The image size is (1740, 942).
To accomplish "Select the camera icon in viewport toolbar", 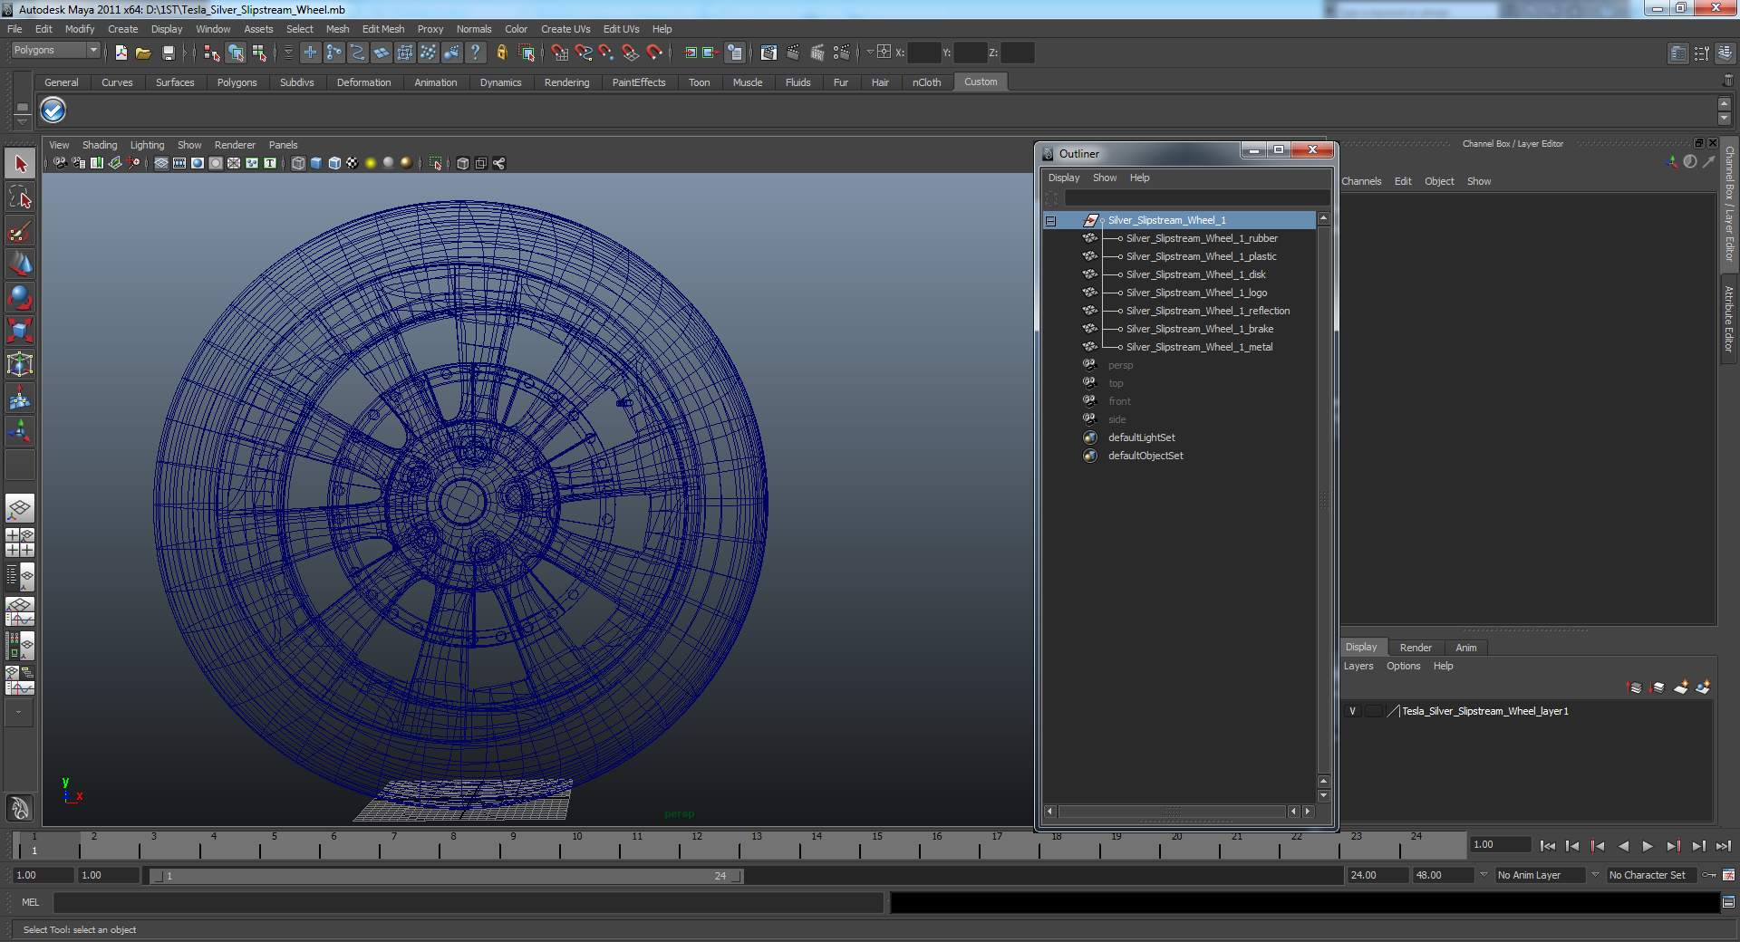I will [60, 163].
